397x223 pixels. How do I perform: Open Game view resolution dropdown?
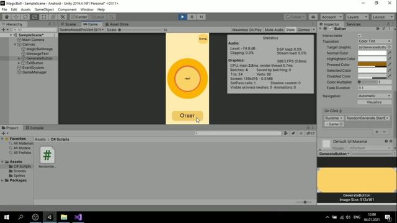[81, 30]
